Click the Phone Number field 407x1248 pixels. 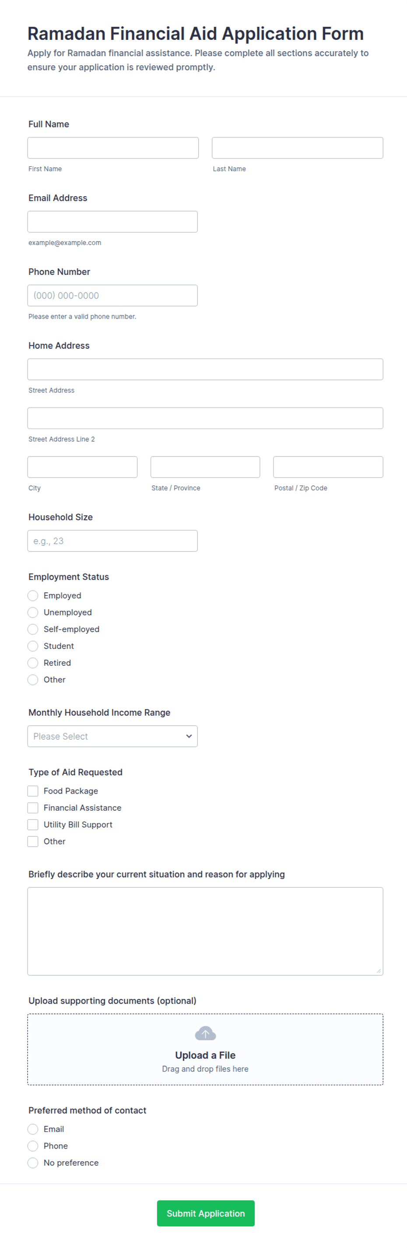click(112, 295)
